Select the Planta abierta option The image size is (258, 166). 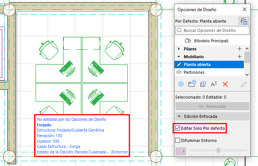pyautogui.click(x=209, y=64)
